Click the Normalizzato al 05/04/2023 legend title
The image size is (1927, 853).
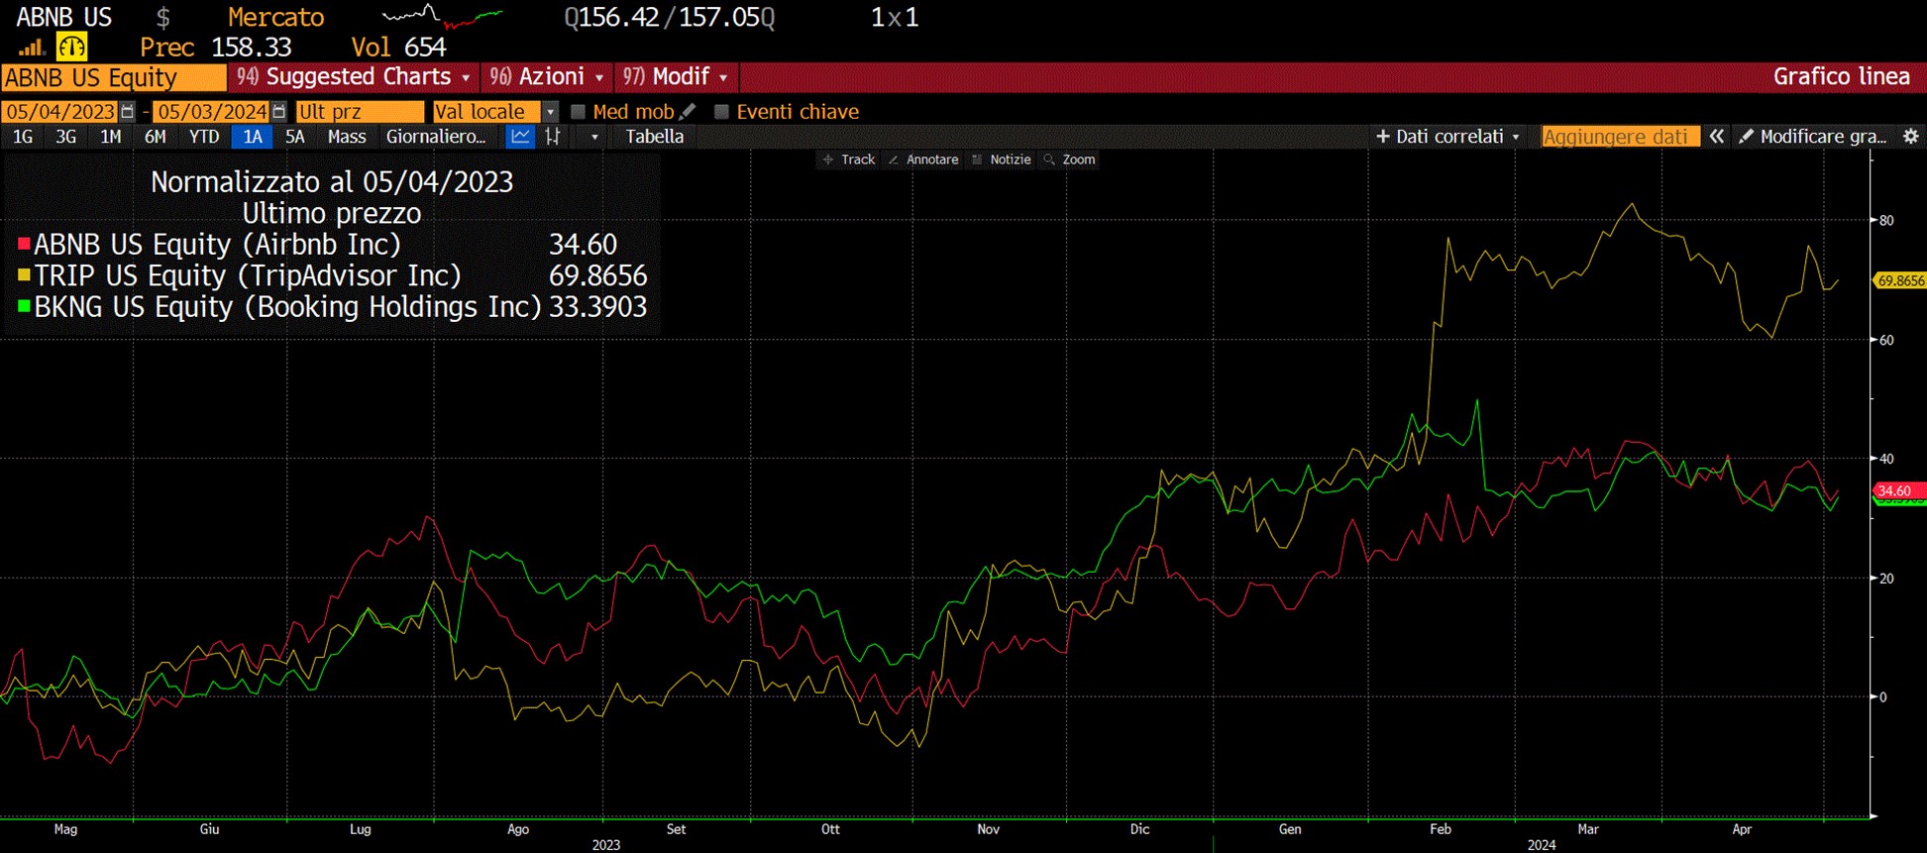pyautogui.click(x=332, y=181)
